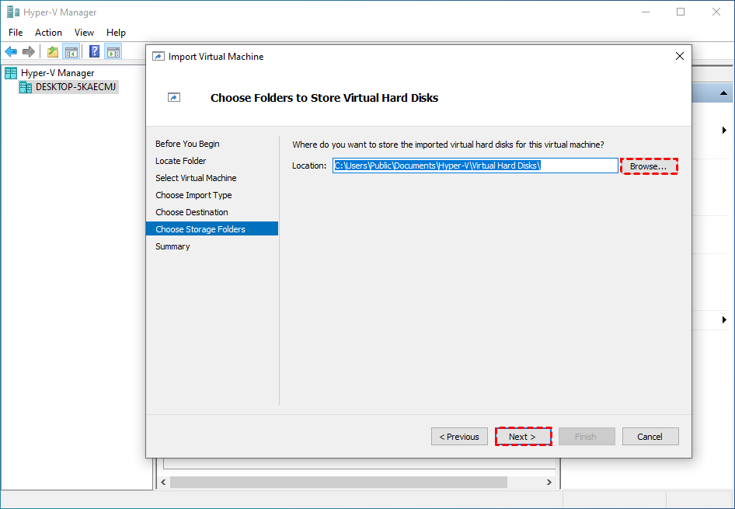Go to the Choose Destination step

192,212
